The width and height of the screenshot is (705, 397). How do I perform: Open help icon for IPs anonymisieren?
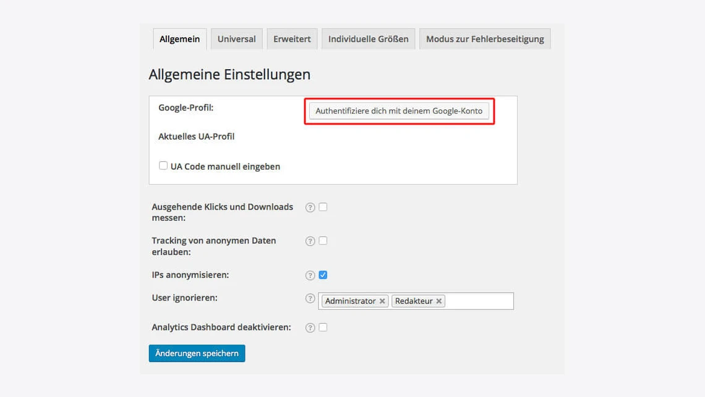coord(310,275)
